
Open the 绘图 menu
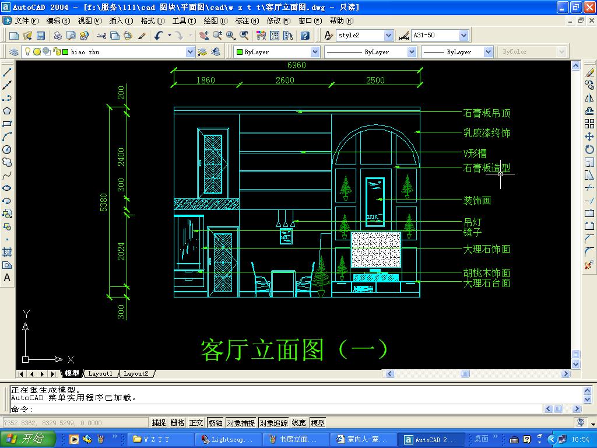[216, 21]
